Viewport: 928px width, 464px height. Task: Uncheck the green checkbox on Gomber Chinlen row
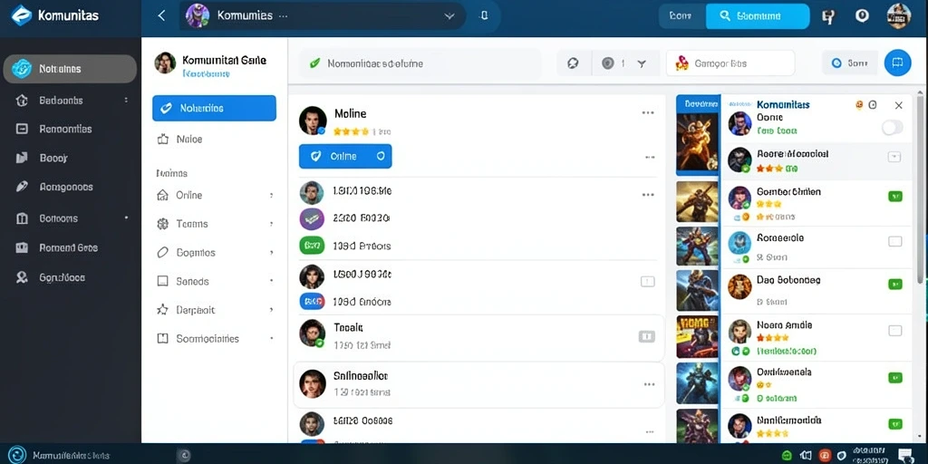894,197
